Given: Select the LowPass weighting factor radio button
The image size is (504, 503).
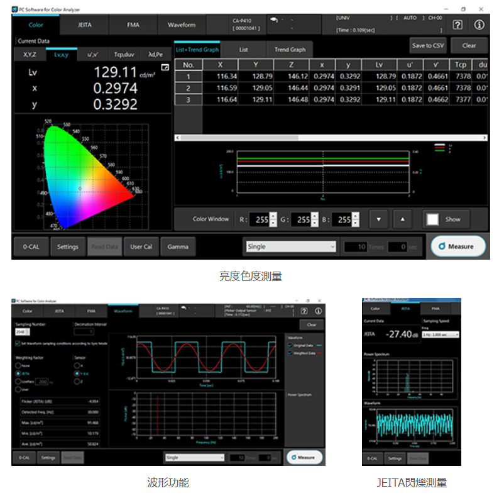Looking at the screenshot, I should pyautogui.click(x=18, y=382).
